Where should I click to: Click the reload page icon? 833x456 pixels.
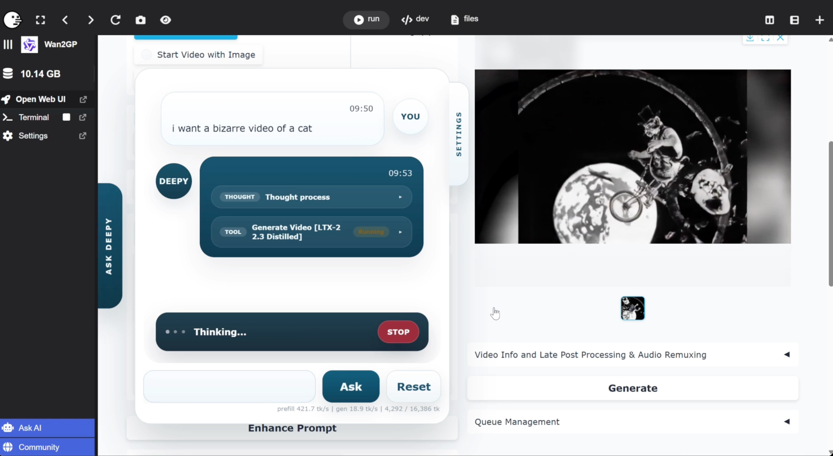115,20
